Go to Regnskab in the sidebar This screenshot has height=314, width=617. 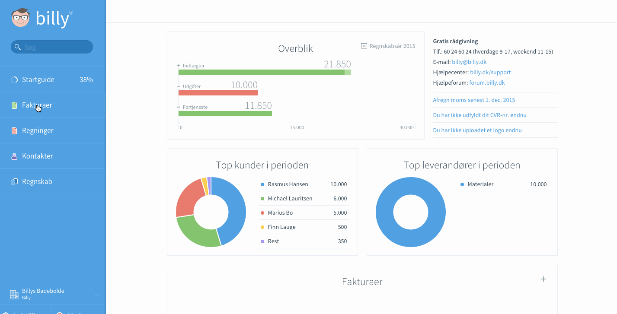click(37, 182)
